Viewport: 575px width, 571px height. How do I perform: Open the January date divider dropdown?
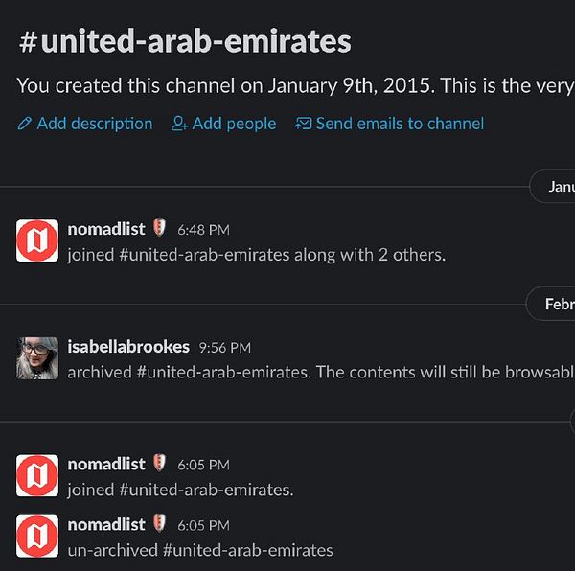(556, 187)
